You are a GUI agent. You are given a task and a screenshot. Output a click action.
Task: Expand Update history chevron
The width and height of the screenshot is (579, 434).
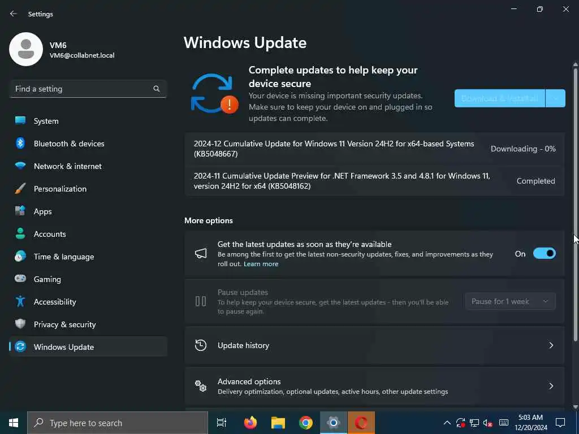pos(551,345)
